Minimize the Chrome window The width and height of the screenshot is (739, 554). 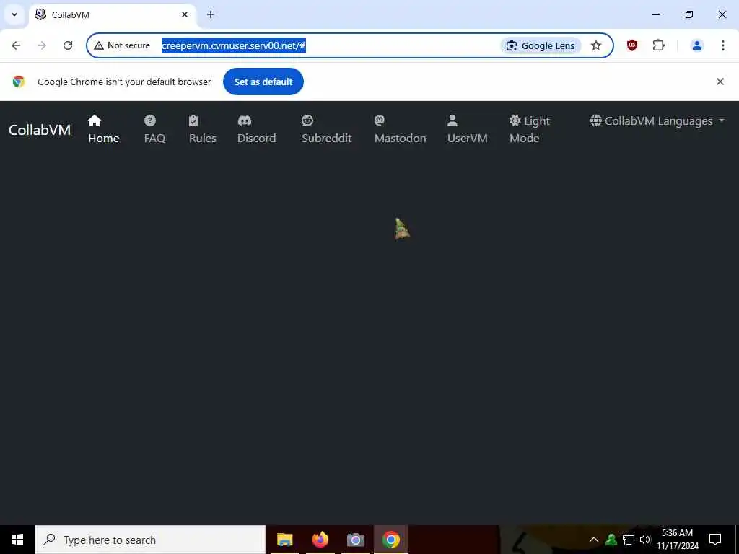point(656,14)
